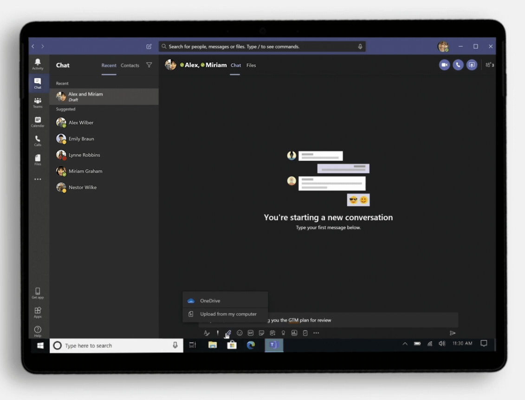Open the chat list filter

tap(149, 66)
